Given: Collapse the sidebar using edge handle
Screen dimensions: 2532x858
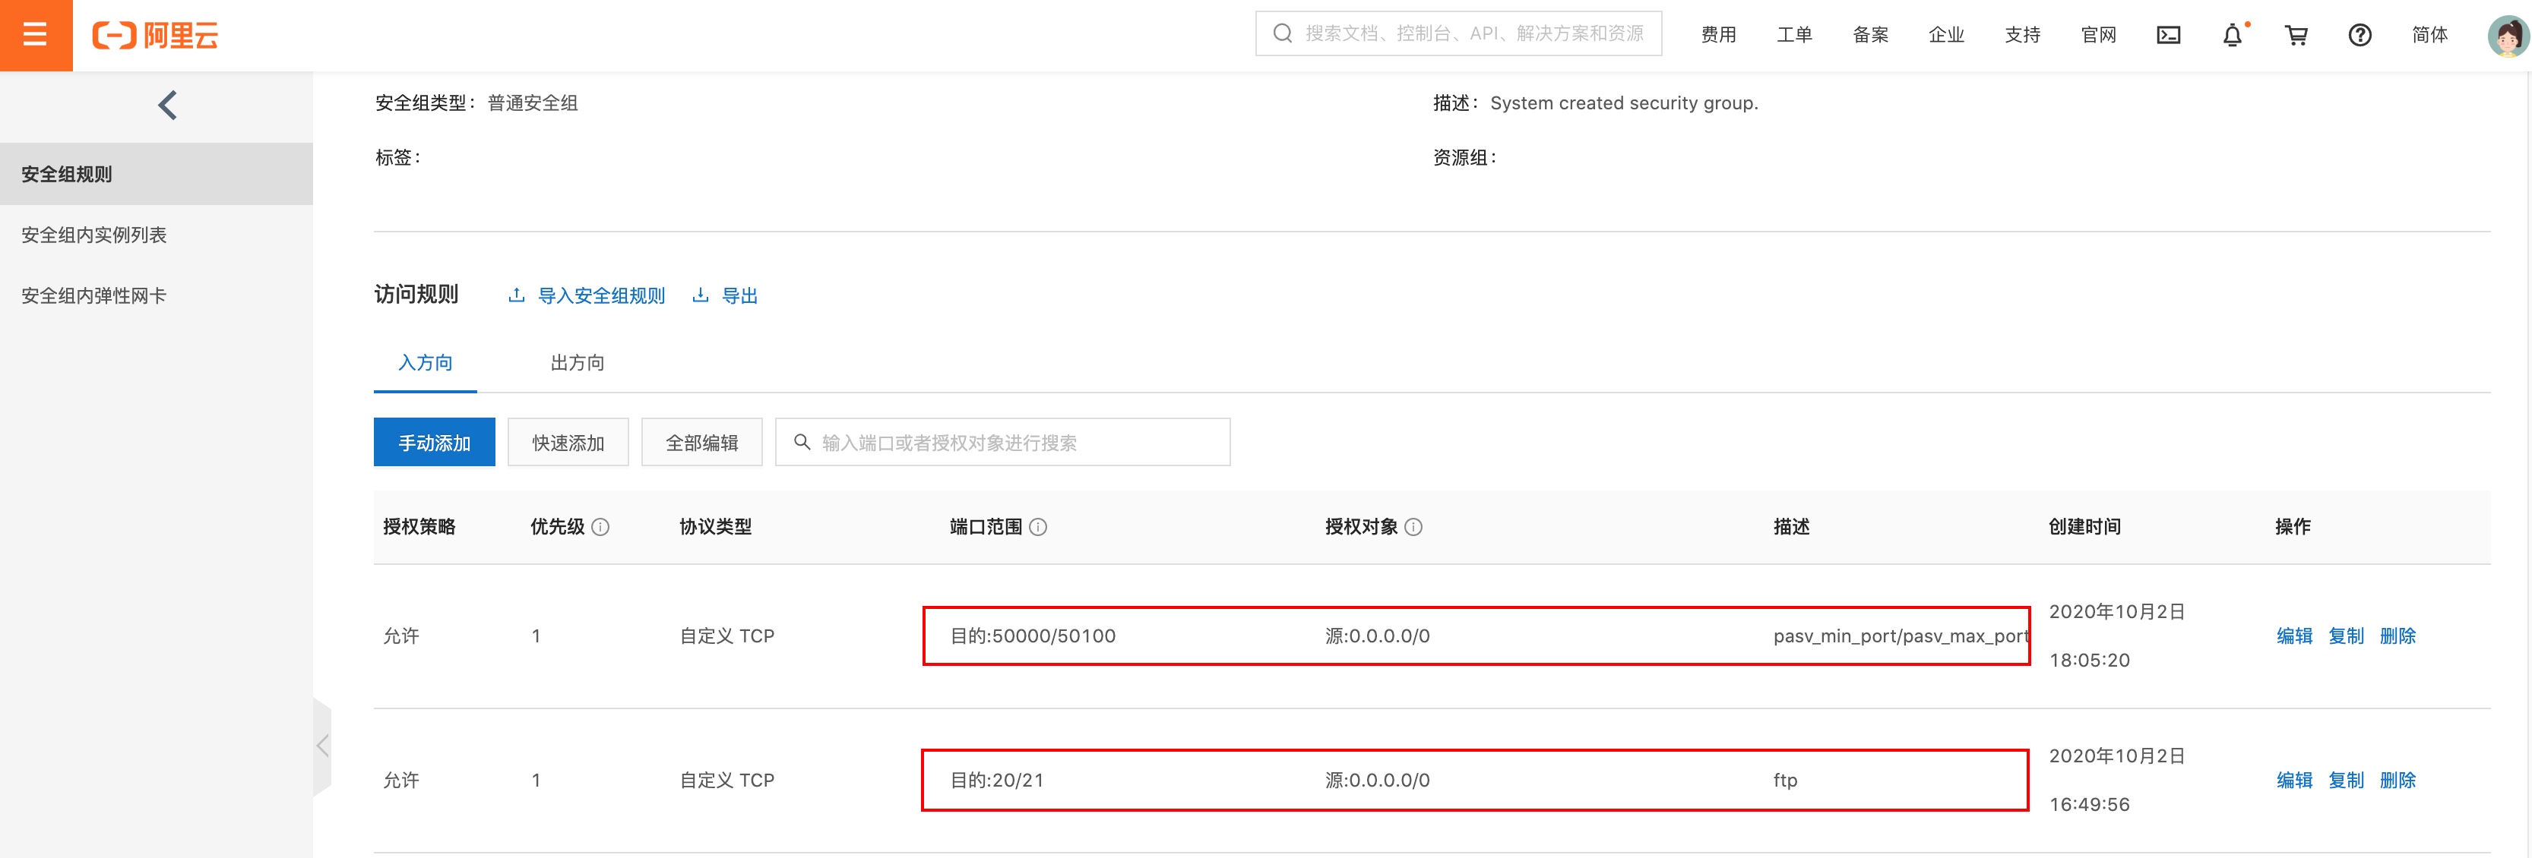Looking at the screenshot, I should (322, 746).
